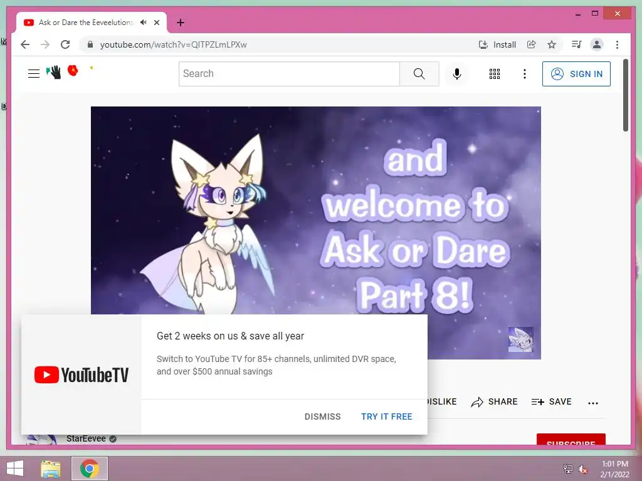
Task: Click the SIGN IN button
Action: point(577,74)
